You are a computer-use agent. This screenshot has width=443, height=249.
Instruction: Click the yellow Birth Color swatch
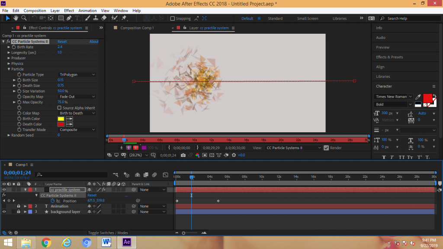click(x=61, y=118)
